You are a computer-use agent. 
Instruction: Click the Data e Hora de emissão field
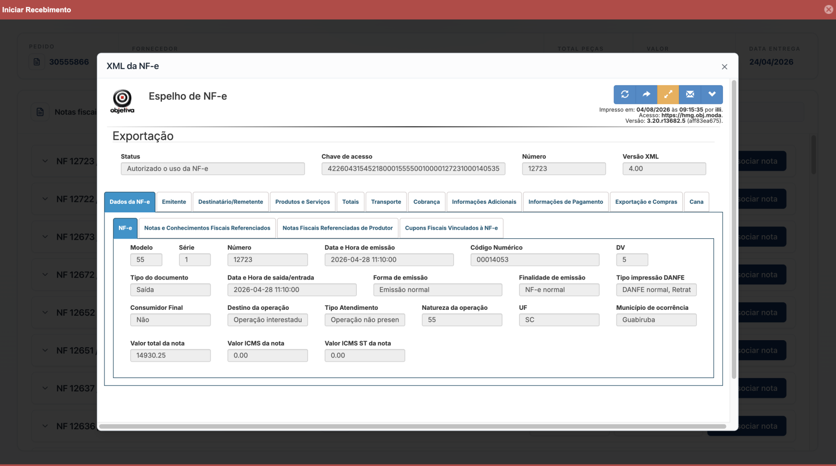click(389, 260)
